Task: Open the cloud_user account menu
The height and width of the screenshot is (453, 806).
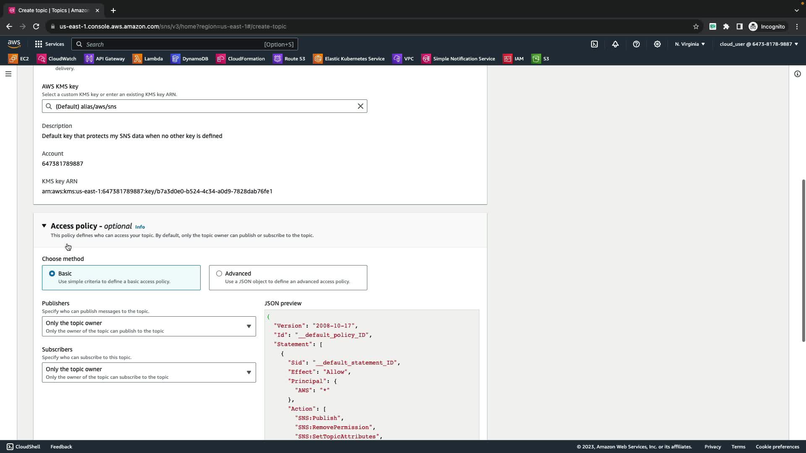Action: pyautogui.click(x=759, y=44)
